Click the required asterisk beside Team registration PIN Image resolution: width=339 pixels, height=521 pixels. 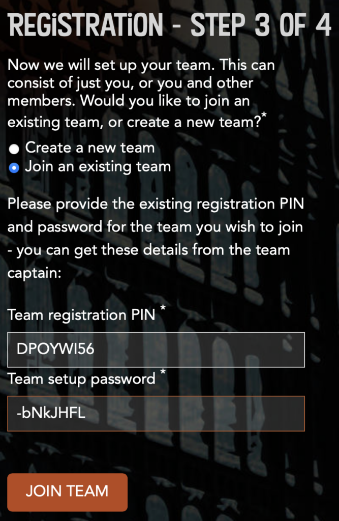click(163, 308)
